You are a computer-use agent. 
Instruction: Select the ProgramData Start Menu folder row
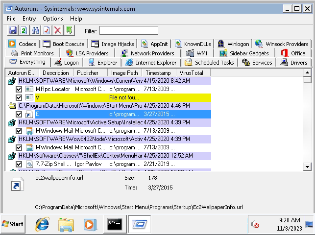point(114,106)
